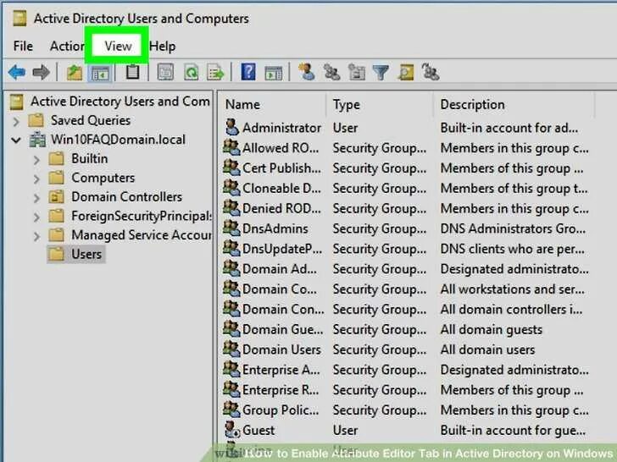Click the Export List toolbar icon
The height and width of the screenshot is (462, 617).
click(x=215, y=73)
